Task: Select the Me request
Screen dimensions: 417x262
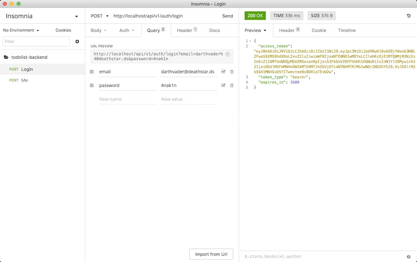Action: pos(42,80)
